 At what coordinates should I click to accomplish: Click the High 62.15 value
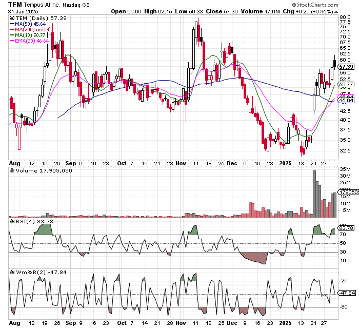pyautogui.click(x=158, y=11)
